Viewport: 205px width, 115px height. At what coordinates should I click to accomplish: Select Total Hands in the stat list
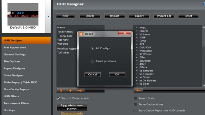click(x=65, y=32)
